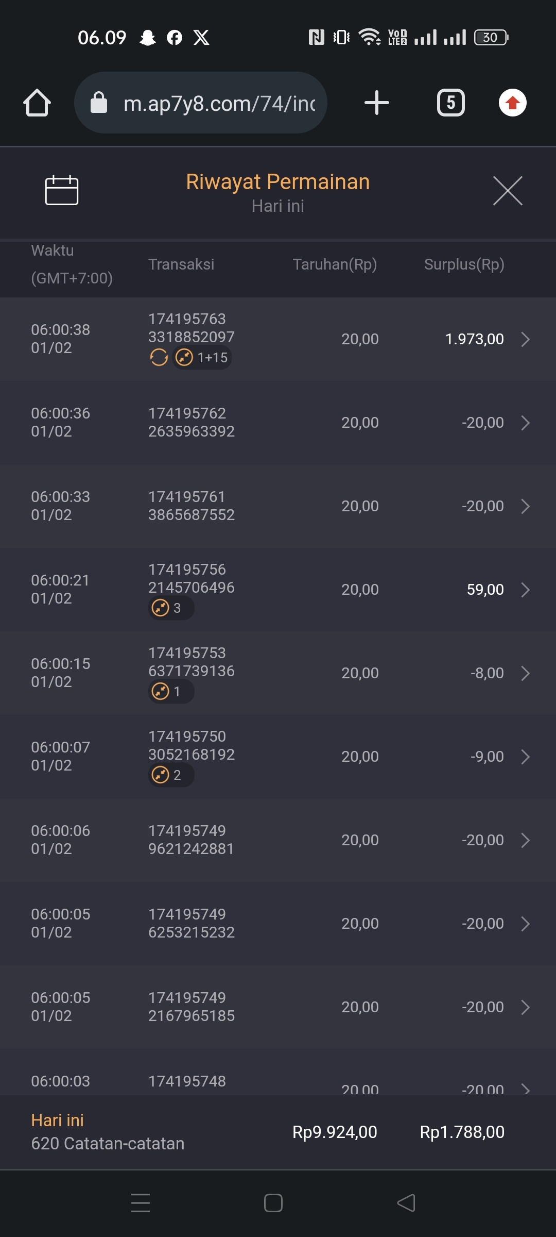Screen dimensions: 556x1237
Task: Open a new browser tab with plus icon
Action: click(x=376, y=103)
